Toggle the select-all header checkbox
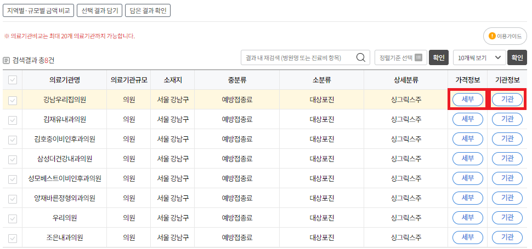 point(13,80)
